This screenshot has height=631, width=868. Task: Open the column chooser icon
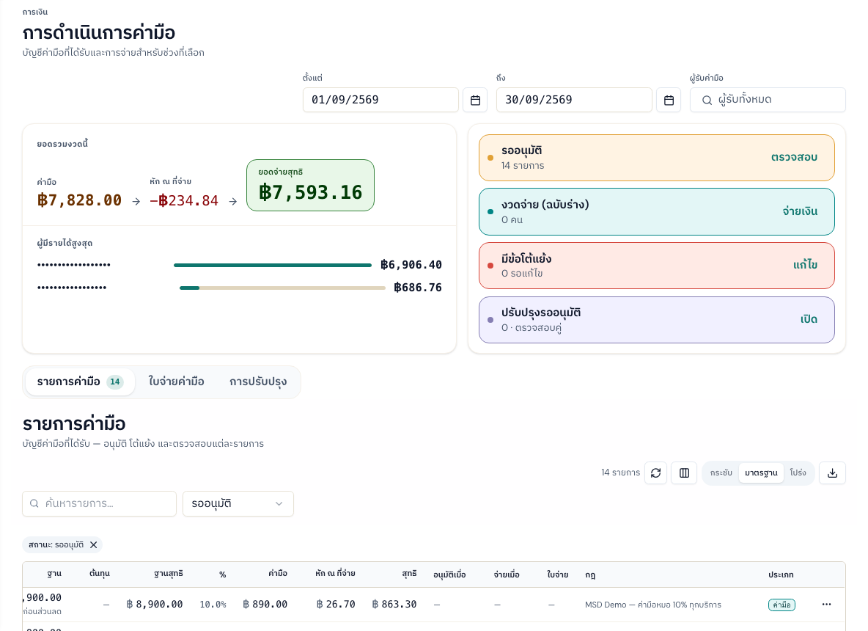point(684,473)
